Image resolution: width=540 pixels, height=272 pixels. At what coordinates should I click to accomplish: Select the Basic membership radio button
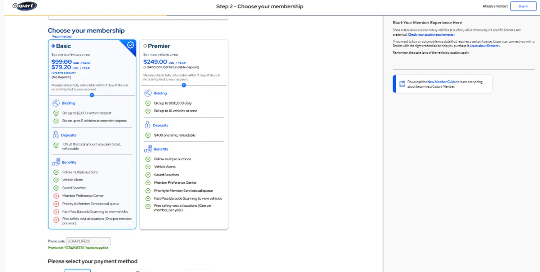pyautogui.click(x=53, y=46)
